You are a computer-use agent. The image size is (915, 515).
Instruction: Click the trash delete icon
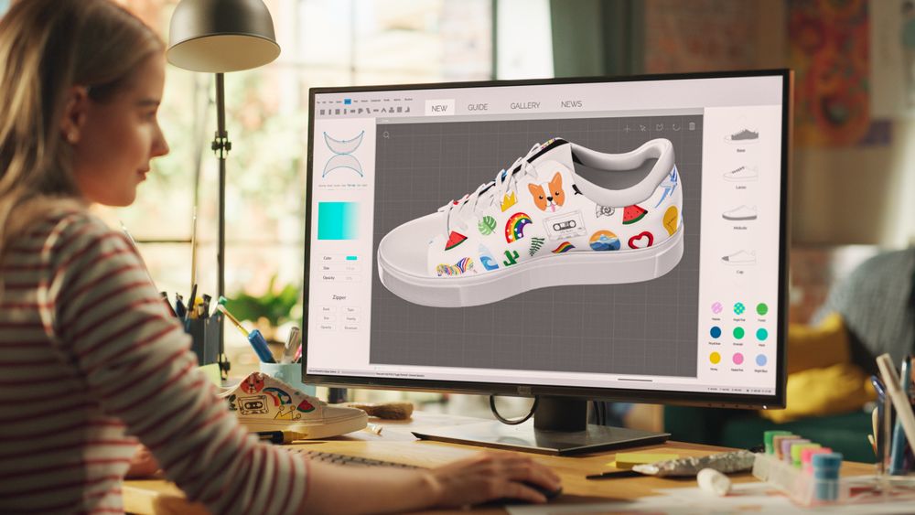[692, 126]
